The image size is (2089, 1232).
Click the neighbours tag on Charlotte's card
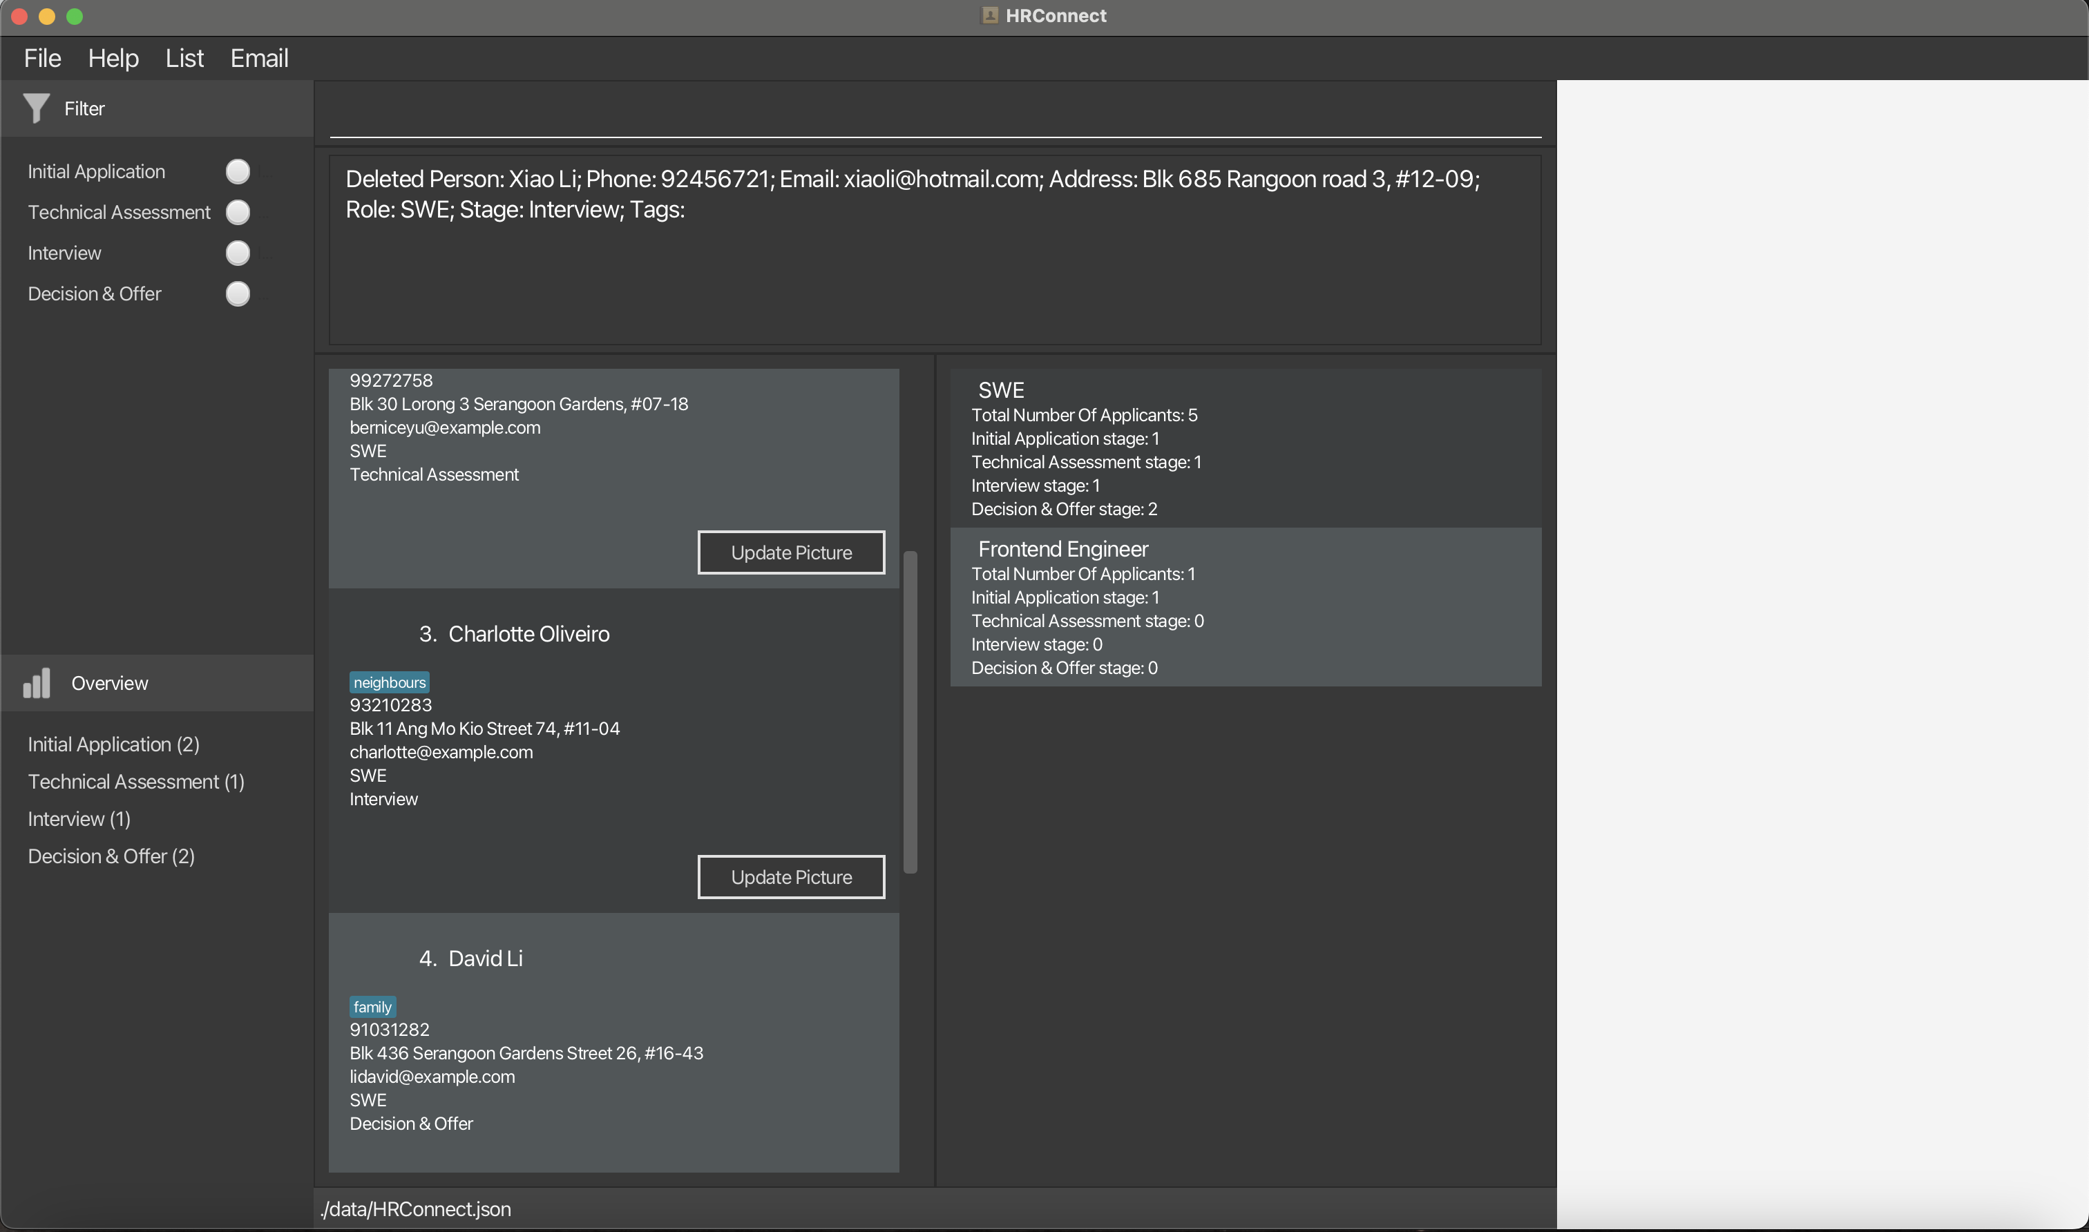coord(388,682)
